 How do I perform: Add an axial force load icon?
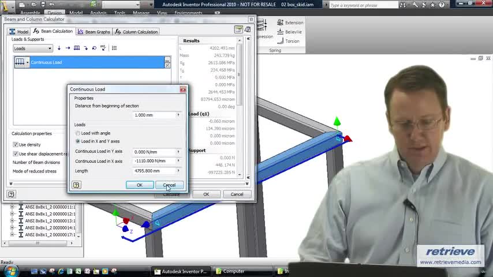68,48
